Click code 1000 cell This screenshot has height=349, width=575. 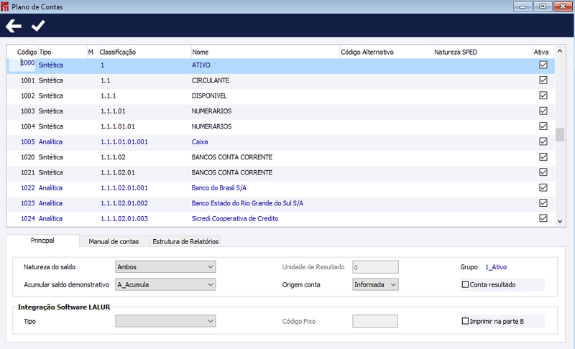(x=27, y=62)
